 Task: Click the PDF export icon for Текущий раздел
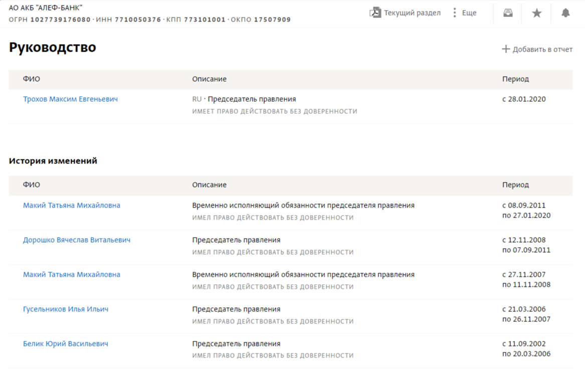click(x=375, y=13)
